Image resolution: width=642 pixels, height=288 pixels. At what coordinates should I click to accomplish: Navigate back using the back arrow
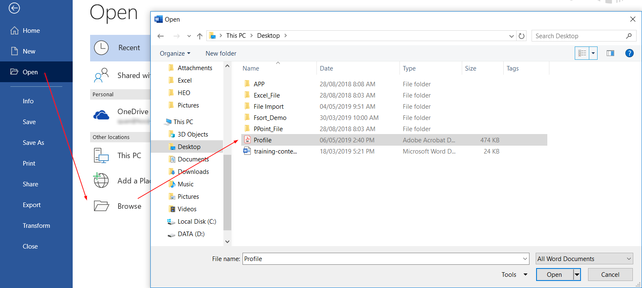pyautogui.click(x=161, y=36)
